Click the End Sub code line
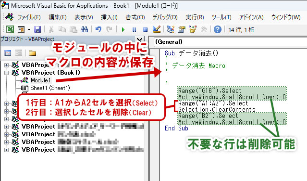The height and width of the screenshot is (181, 307). 176,128
